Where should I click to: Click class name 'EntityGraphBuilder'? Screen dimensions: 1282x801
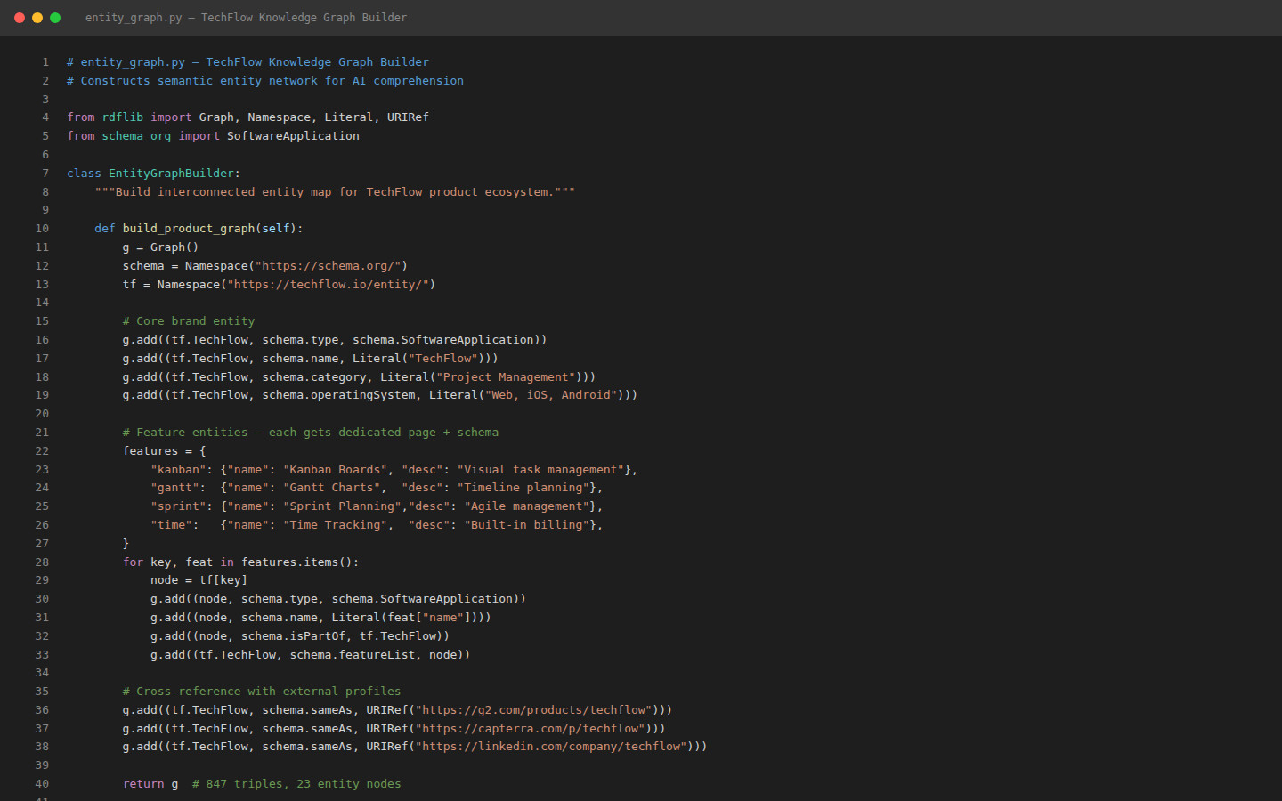[x=171, y=174]
